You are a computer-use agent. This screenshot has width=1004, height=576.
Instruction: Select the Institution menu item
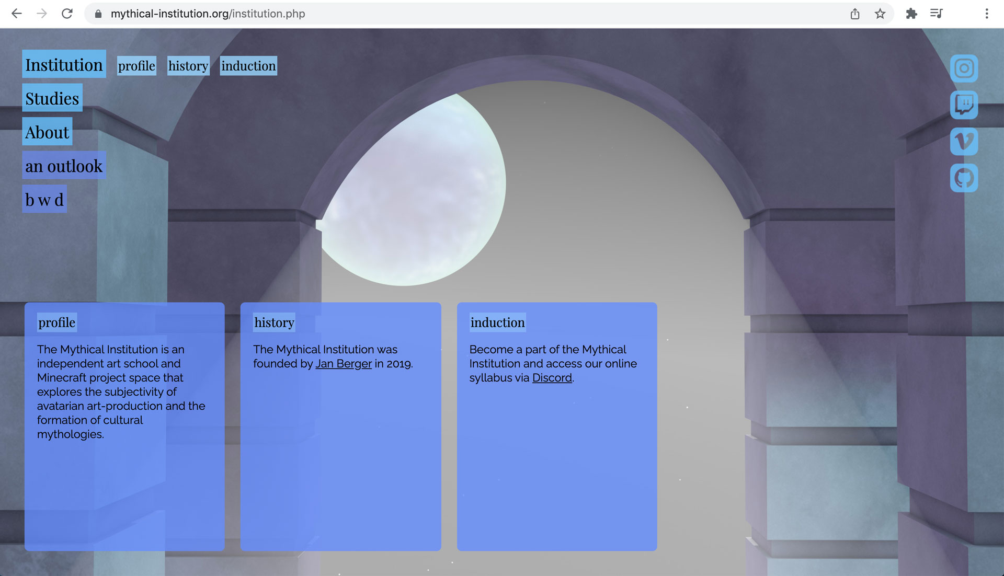64,65
